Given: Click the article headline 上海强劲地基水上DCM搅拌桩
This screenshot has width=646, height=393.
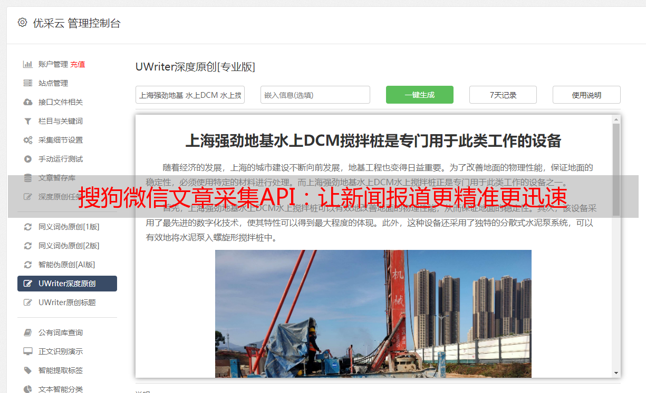Looking at the screenshot, I should coord(373,141).
